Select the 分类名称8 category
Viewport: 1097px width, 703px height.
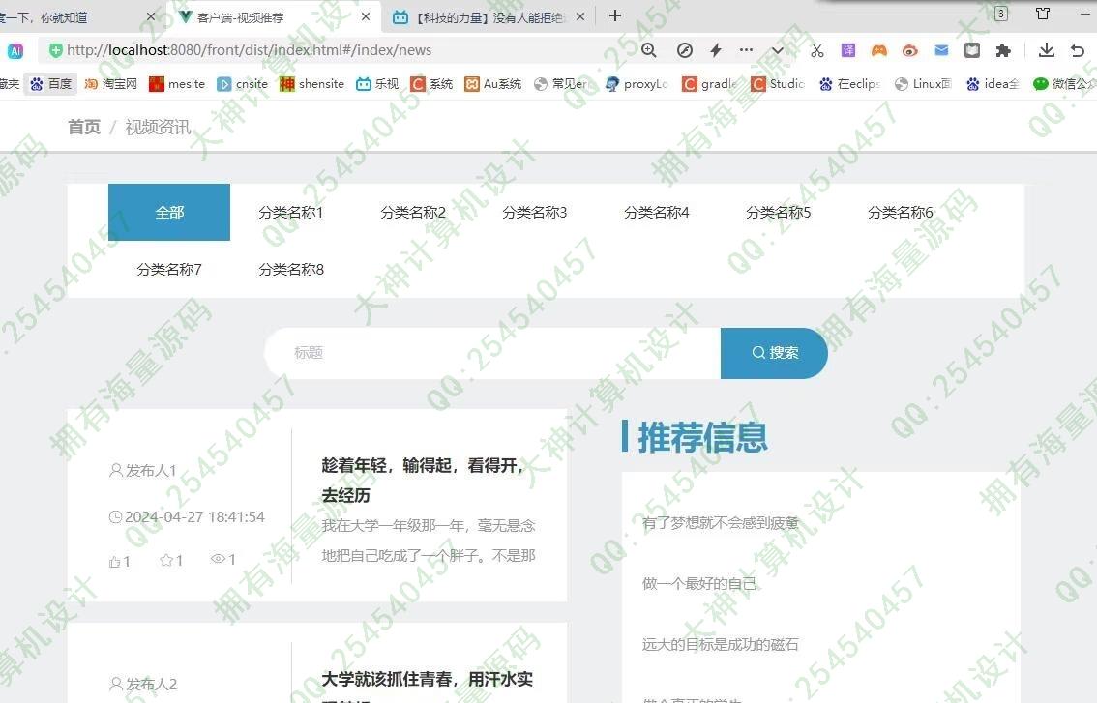291,270
